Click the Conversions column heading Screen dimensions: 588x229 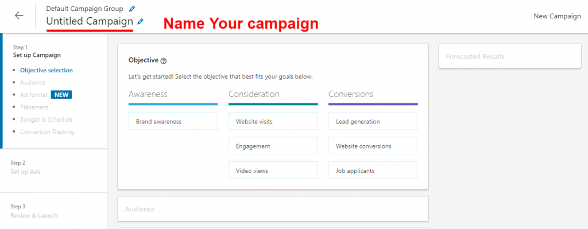coord(351,94)
